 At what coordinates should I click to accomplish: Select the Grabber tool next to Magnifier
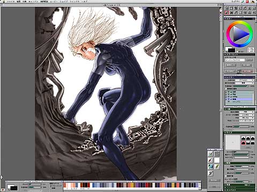(231, 8)
